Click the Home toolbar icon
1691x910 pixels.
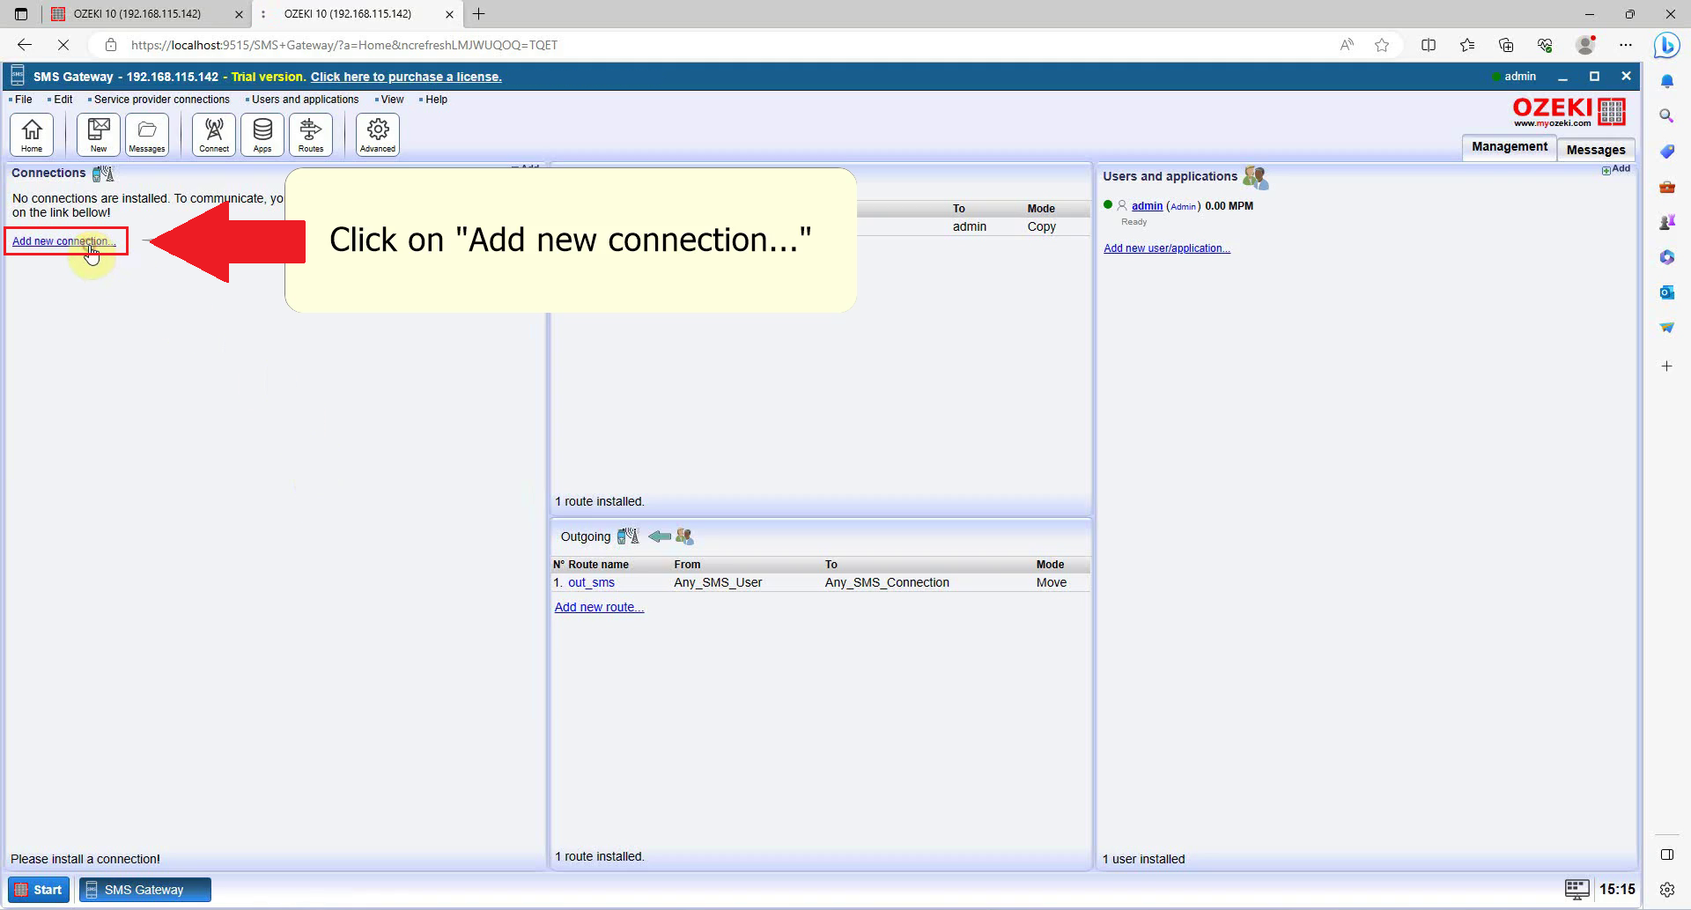(x=32, y=135)
